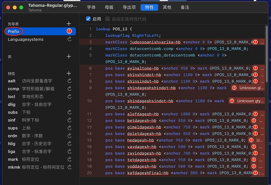Update the liga feature with its refresh icon
This screenshot has width=271, height=185.
(x=69, y=152)
